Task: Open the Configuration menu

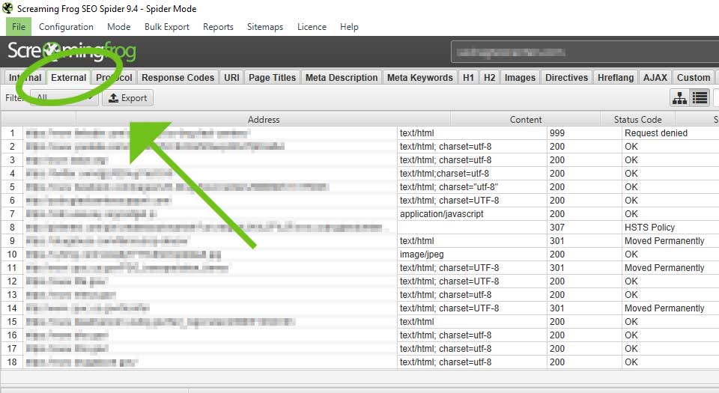Action: 66,26
